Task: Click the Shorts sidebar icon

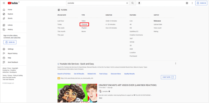Action: click(4, 19)
